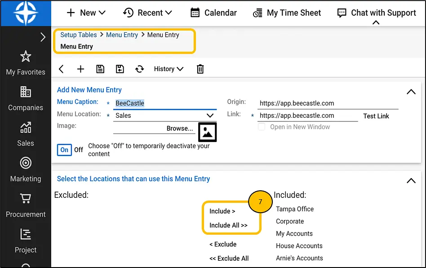Image resolution: width=426 pixels, height=268 pixels.
Task: Select Tampa Office in Included list
Action: coord(295,209)
